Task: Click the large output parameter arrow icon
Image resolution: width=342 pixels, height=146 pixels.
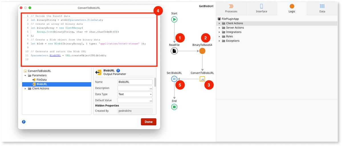Action: pos(98,72)
